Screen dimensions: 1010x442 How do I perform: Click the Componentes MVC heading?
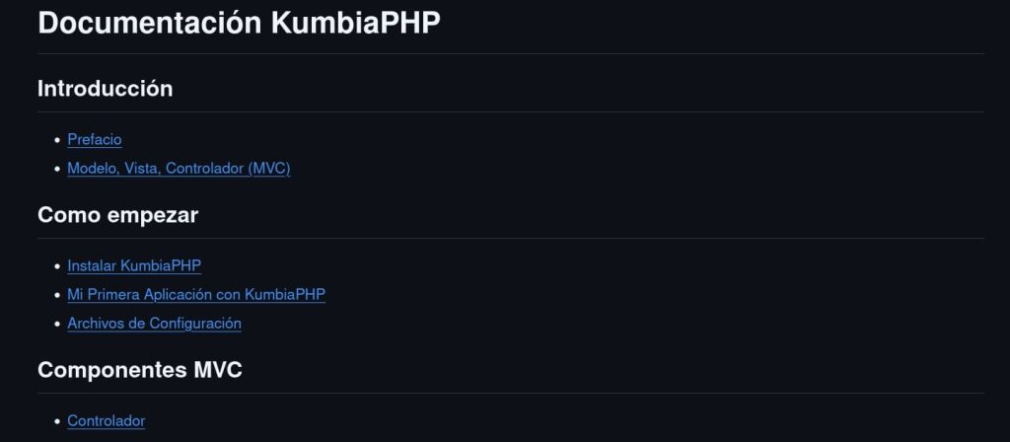point(139,370)
